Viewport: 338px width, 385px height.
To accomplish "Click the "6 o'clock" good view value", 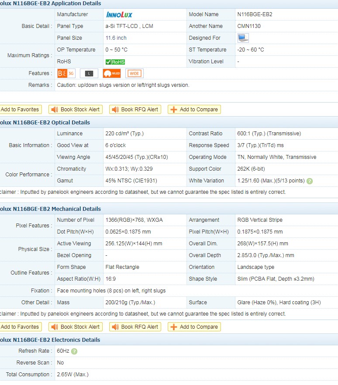I will tap(115, 145).
